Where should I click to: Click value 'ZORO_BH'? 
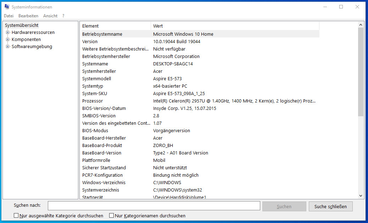pyautogui.click(x=163, y=146)
